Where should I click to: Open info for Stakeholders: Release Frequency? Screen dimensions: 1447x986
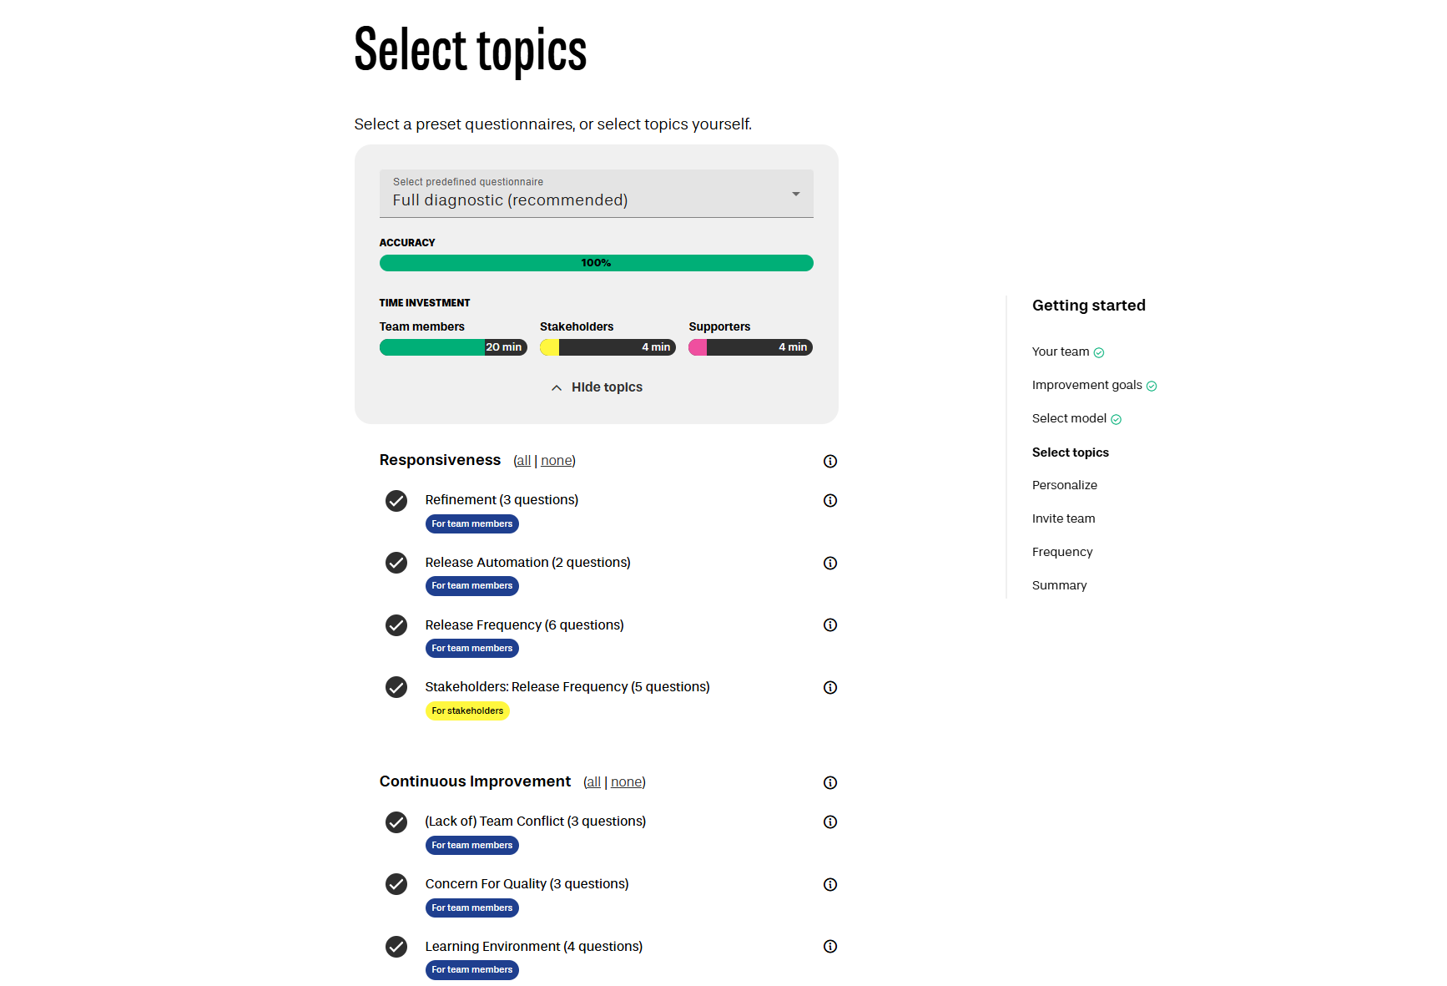point(829,687)
